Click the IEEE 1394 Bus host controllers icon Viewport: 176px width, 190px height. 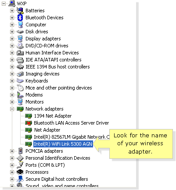click(x=20, y=67)
